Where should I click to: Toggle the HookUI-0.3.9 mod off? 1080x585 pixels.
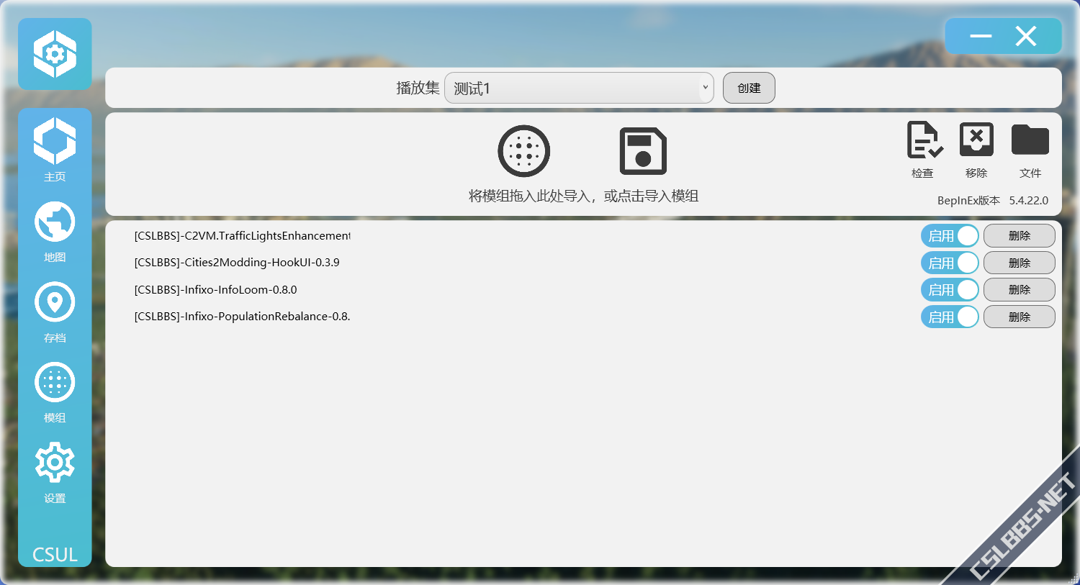[x=950, y=263]
